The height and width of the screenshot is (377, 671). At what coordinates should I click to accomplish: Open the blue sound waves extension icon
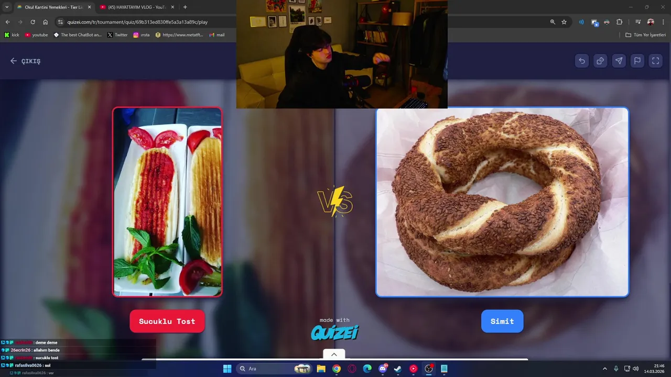pos(581,22)
